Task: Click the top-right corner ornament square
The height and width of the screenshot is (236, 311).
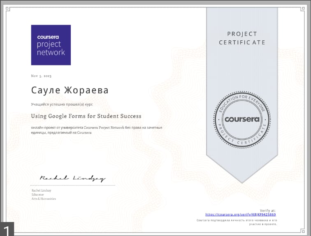Action: (x=303, y=8)
